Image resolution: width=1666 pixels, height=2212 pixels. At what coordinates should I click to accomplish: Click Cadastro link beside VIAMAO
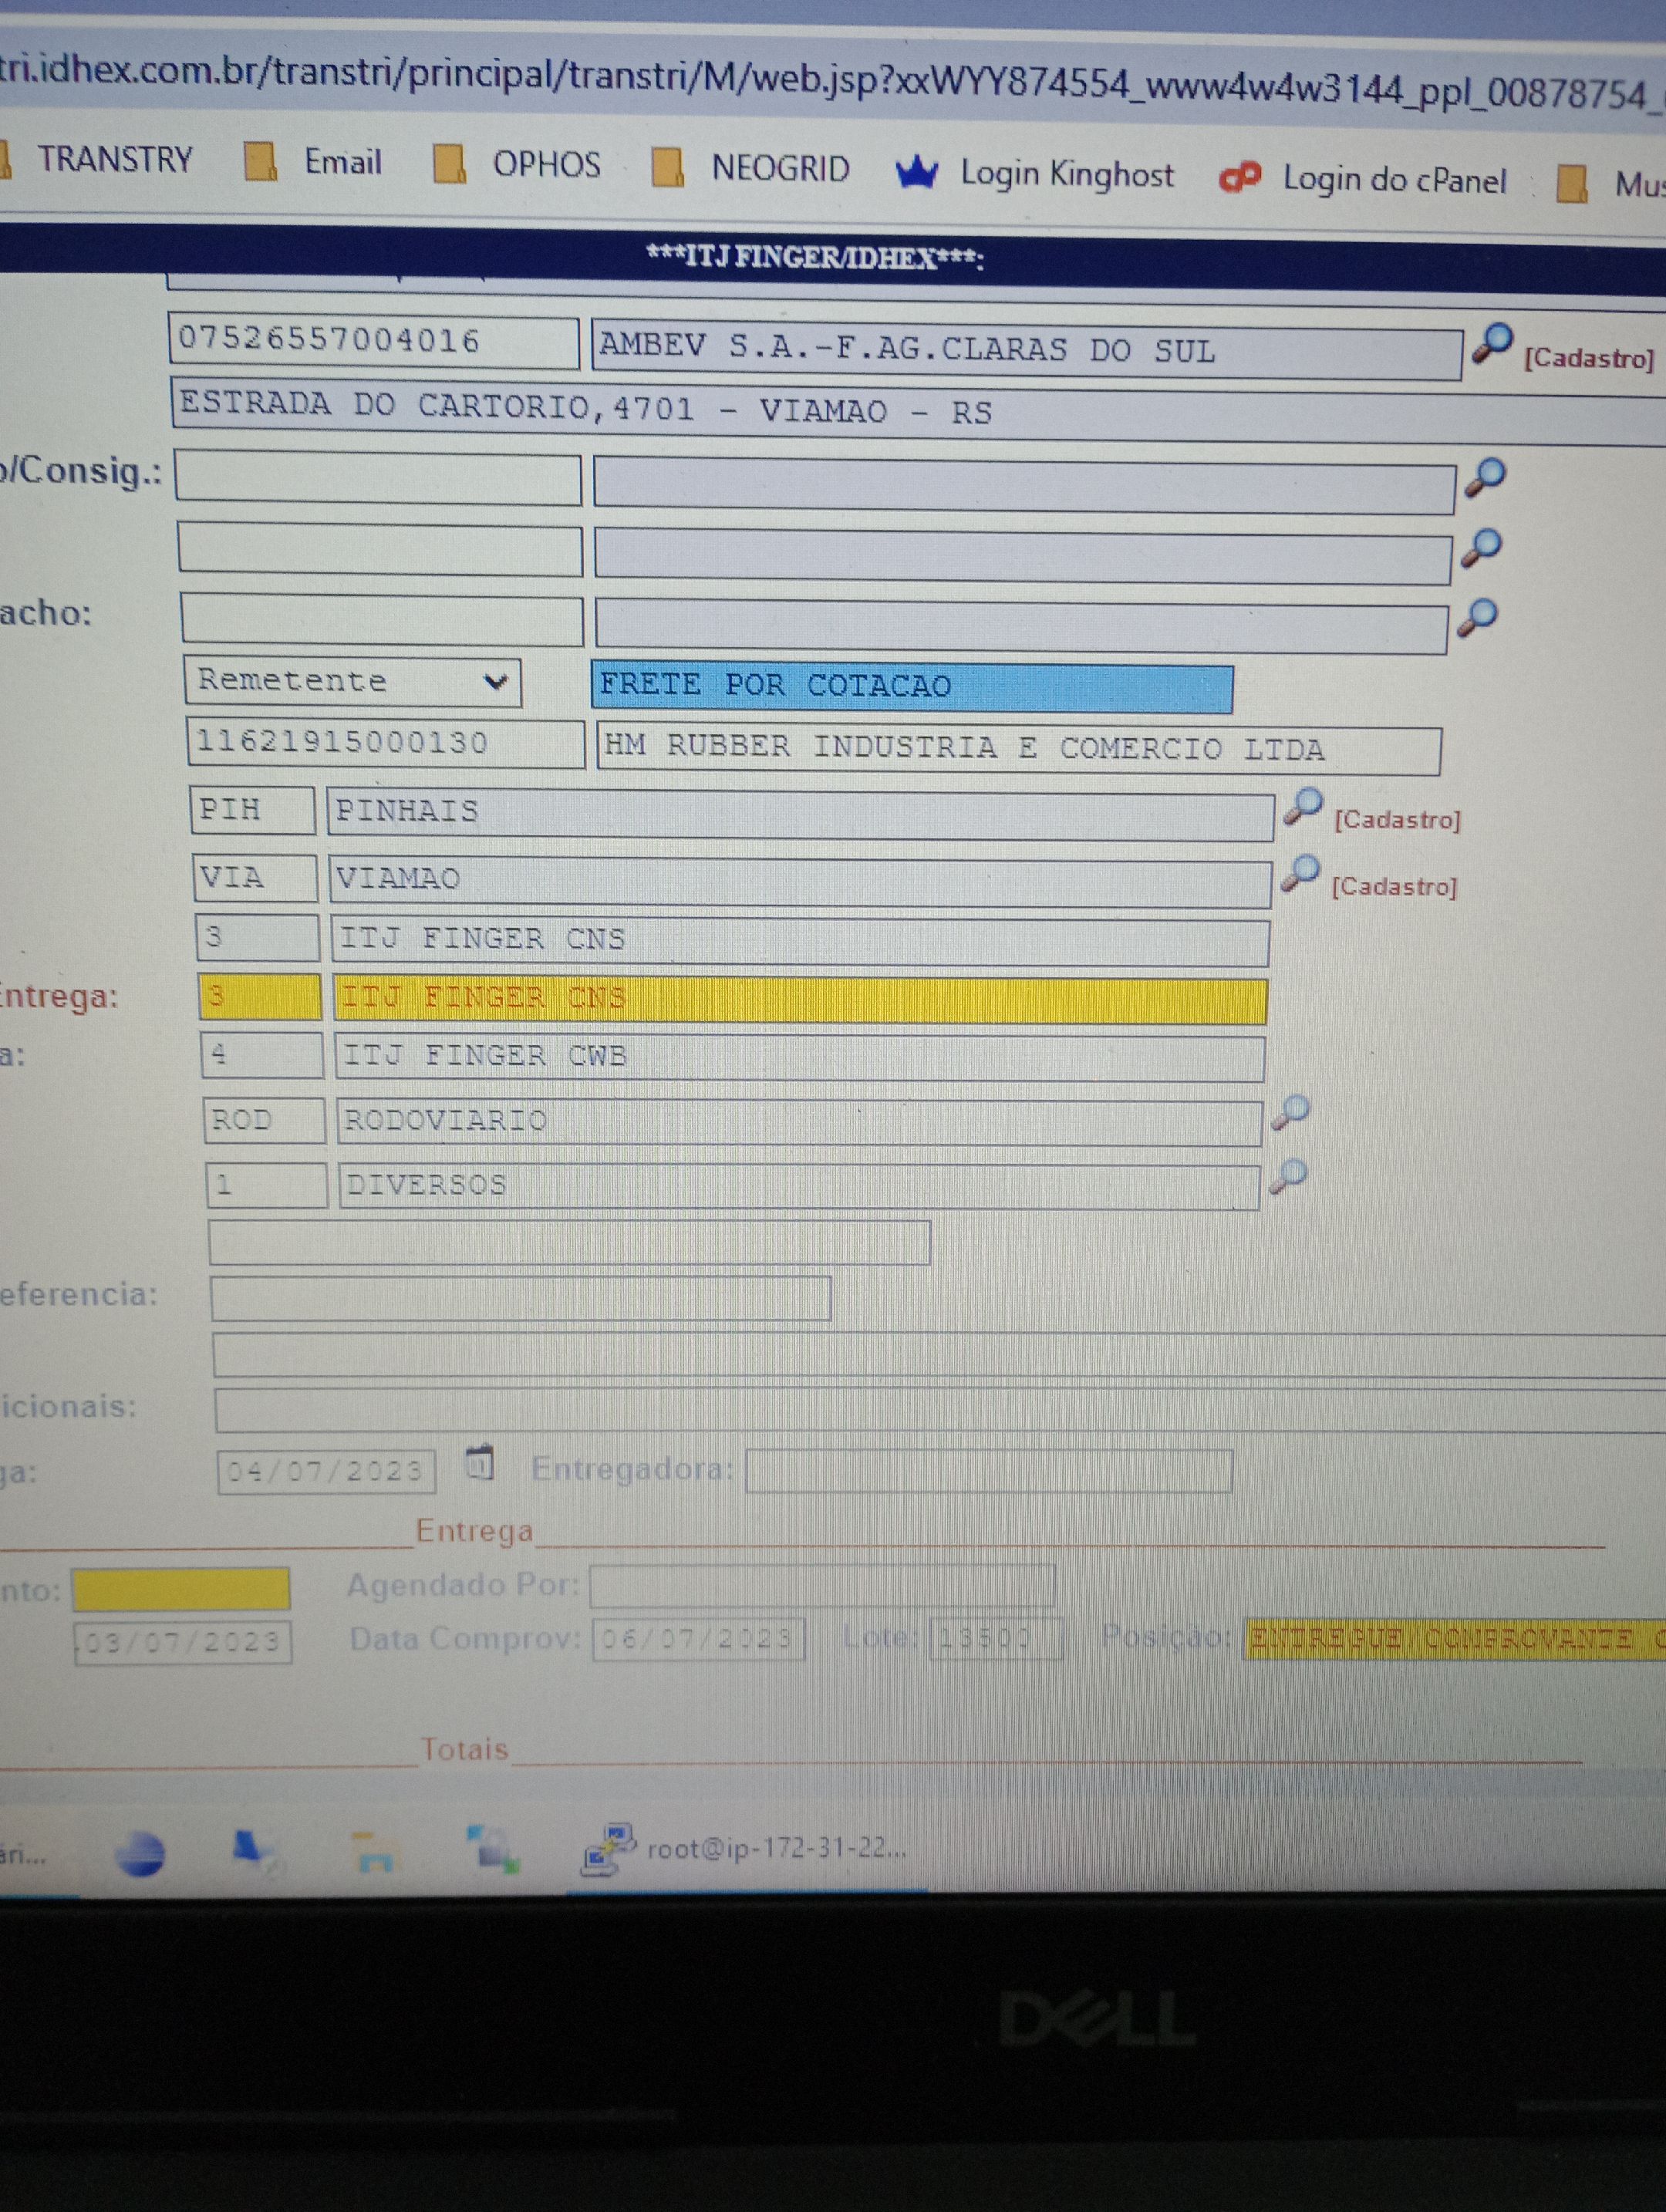point(1394,887)
